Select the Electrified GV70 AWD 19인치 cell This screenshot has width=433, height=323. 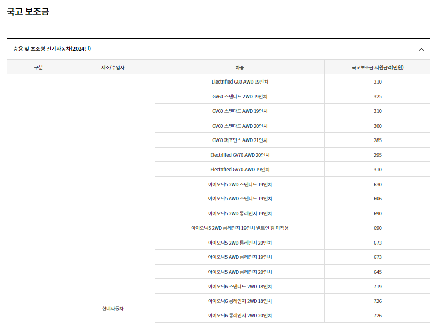pyautogui.click(x=240, y=170)
